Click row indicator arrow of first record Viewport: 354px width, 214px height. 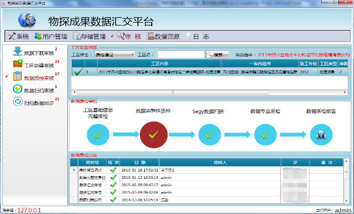(x=74, y=170)
